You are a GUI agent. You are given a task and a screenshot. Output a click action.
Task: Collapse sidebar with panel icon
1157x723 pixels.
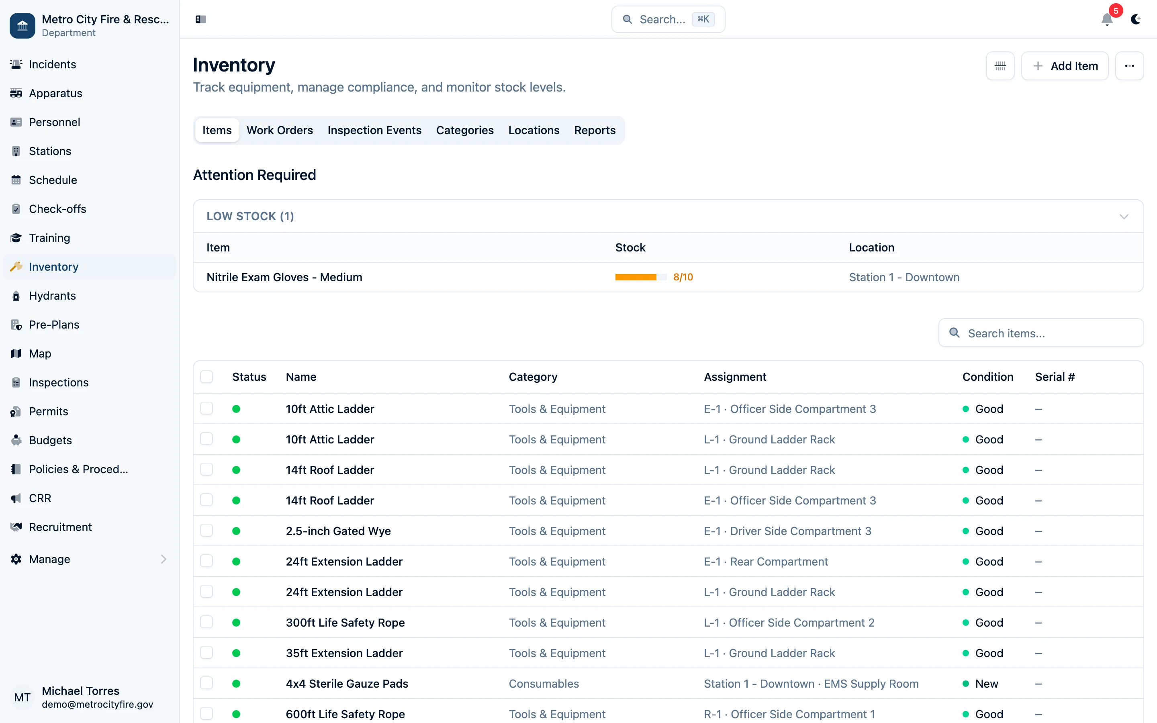point(201,19)
